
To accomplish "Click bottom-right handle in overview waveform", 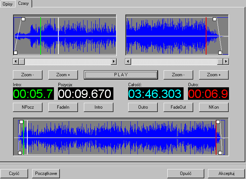I will [x=220, y=153].
